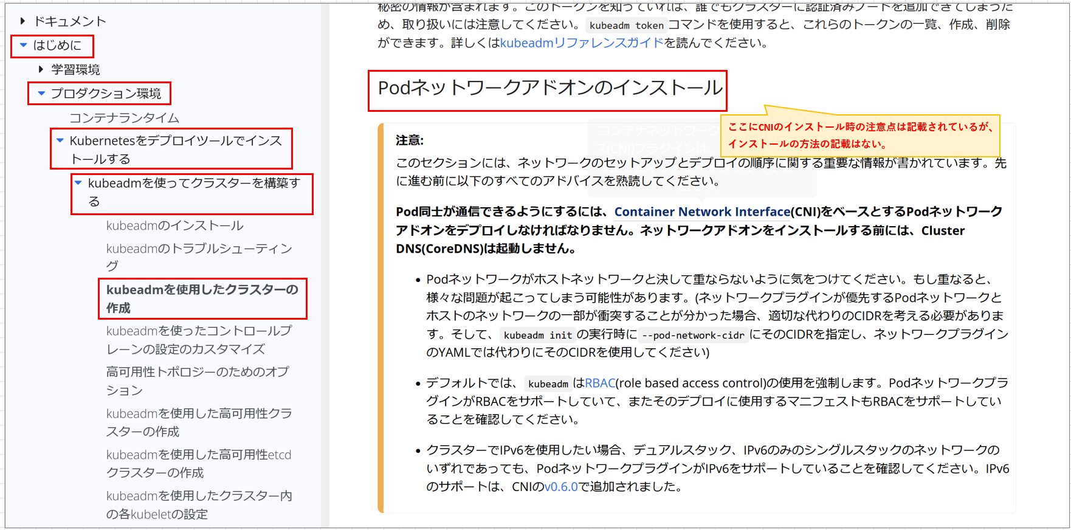Open kubeadmを使用した高可用性etcdクラスターの作成
Image resolution: width=1071 pixels, height=530 pixels.
click(x=199, y=463)
